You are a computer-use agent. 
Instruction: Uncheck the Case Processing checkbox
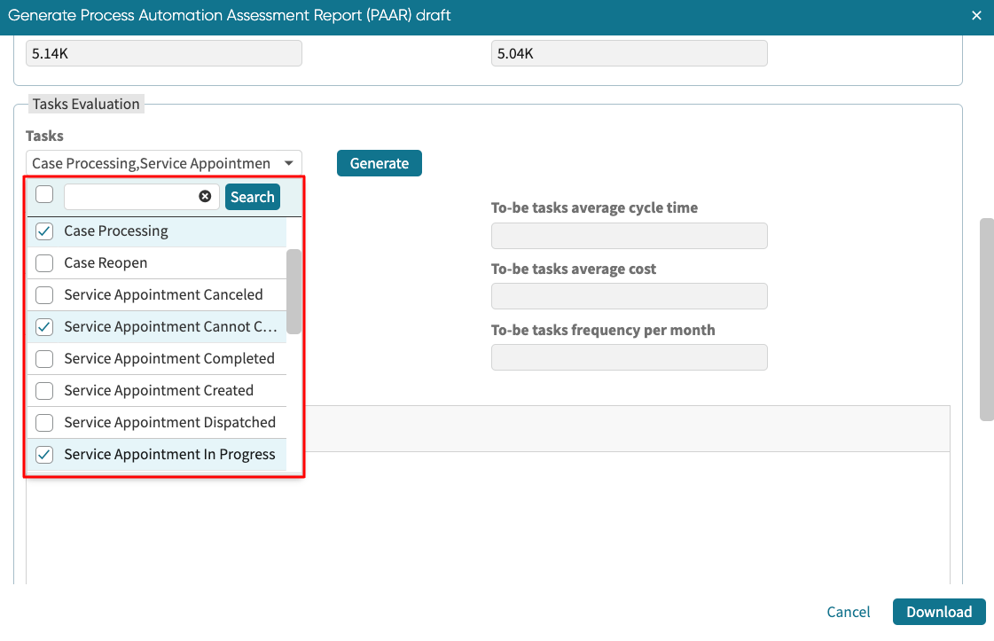point(44,231)
